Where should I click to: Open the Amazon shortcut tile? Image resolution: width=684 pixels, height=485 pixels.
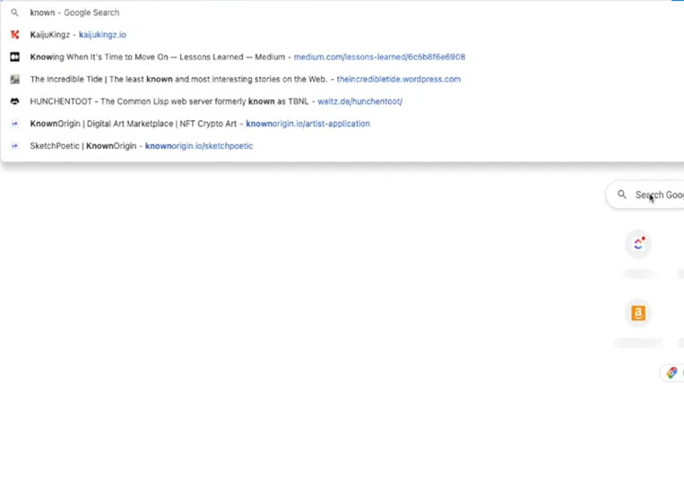(638, 313)
